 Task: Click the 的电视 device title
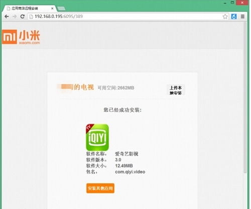point(84,87)
